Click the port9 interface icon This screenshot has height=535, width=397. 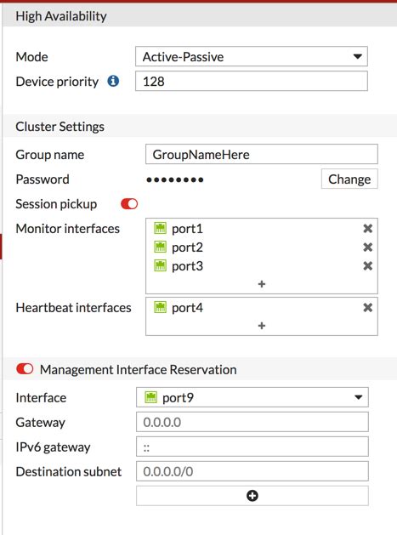(x=150, y=397)
